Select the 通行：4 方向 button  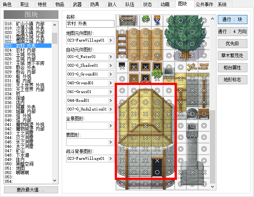pos(232,31)
